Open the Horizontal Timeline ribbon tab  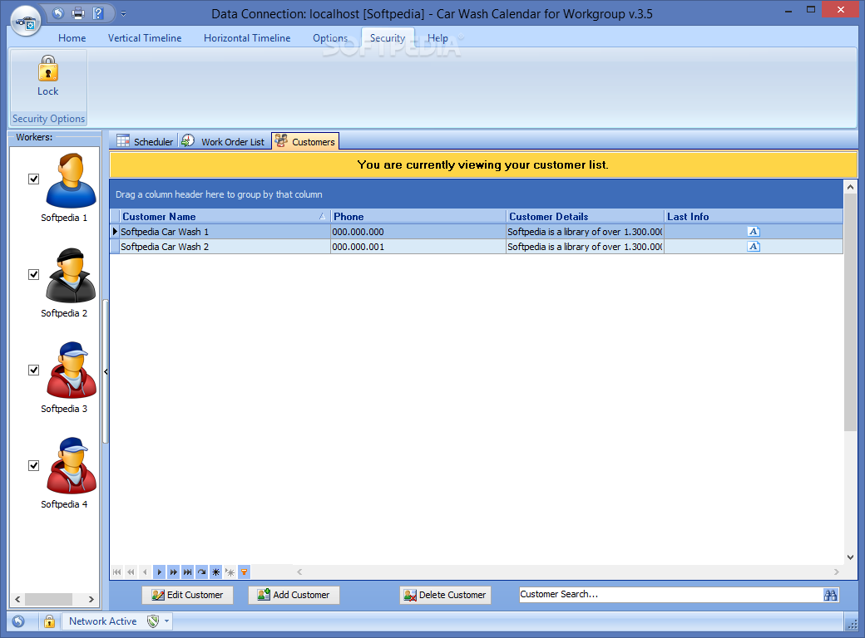coord(247,38)
